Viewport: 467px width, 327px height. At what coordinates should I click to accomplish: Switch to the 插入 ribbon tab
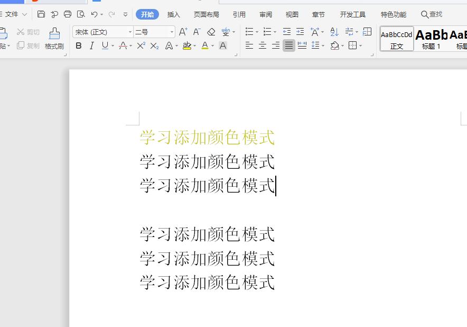pyautogui.click(x=173, y=14)
